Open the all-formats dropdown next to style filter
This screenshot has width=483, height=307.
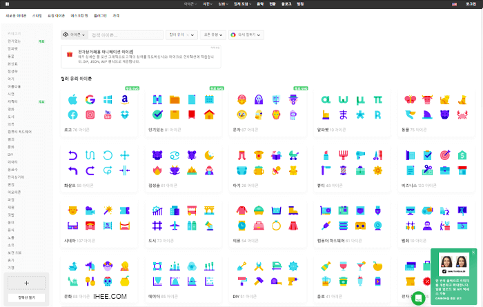pos(213,34)
